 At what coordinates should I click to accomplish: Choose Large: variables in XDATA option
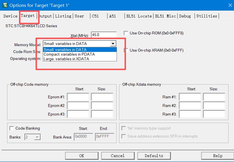point(66,59)
